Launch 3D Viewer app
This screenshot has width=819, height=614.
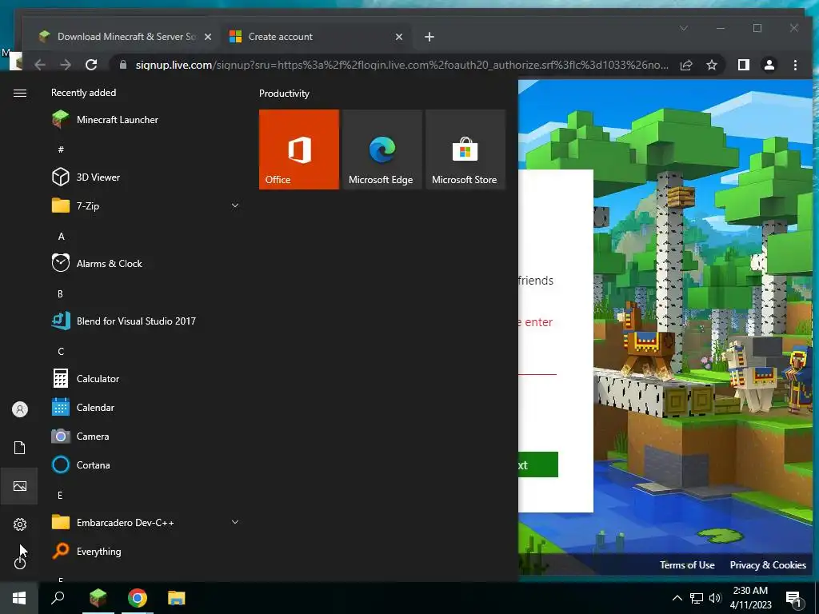(x=146, y=177)
